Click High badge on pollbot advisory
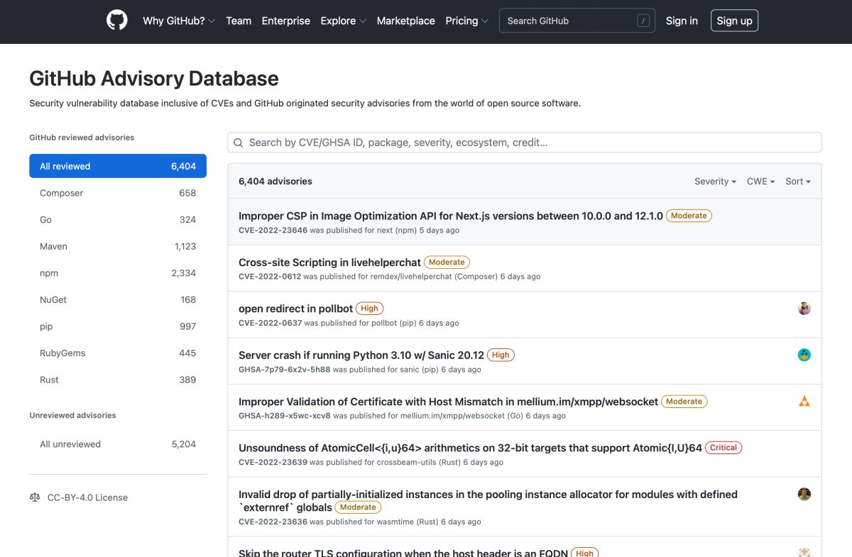 pyautogui.click(x=369, y=309)
